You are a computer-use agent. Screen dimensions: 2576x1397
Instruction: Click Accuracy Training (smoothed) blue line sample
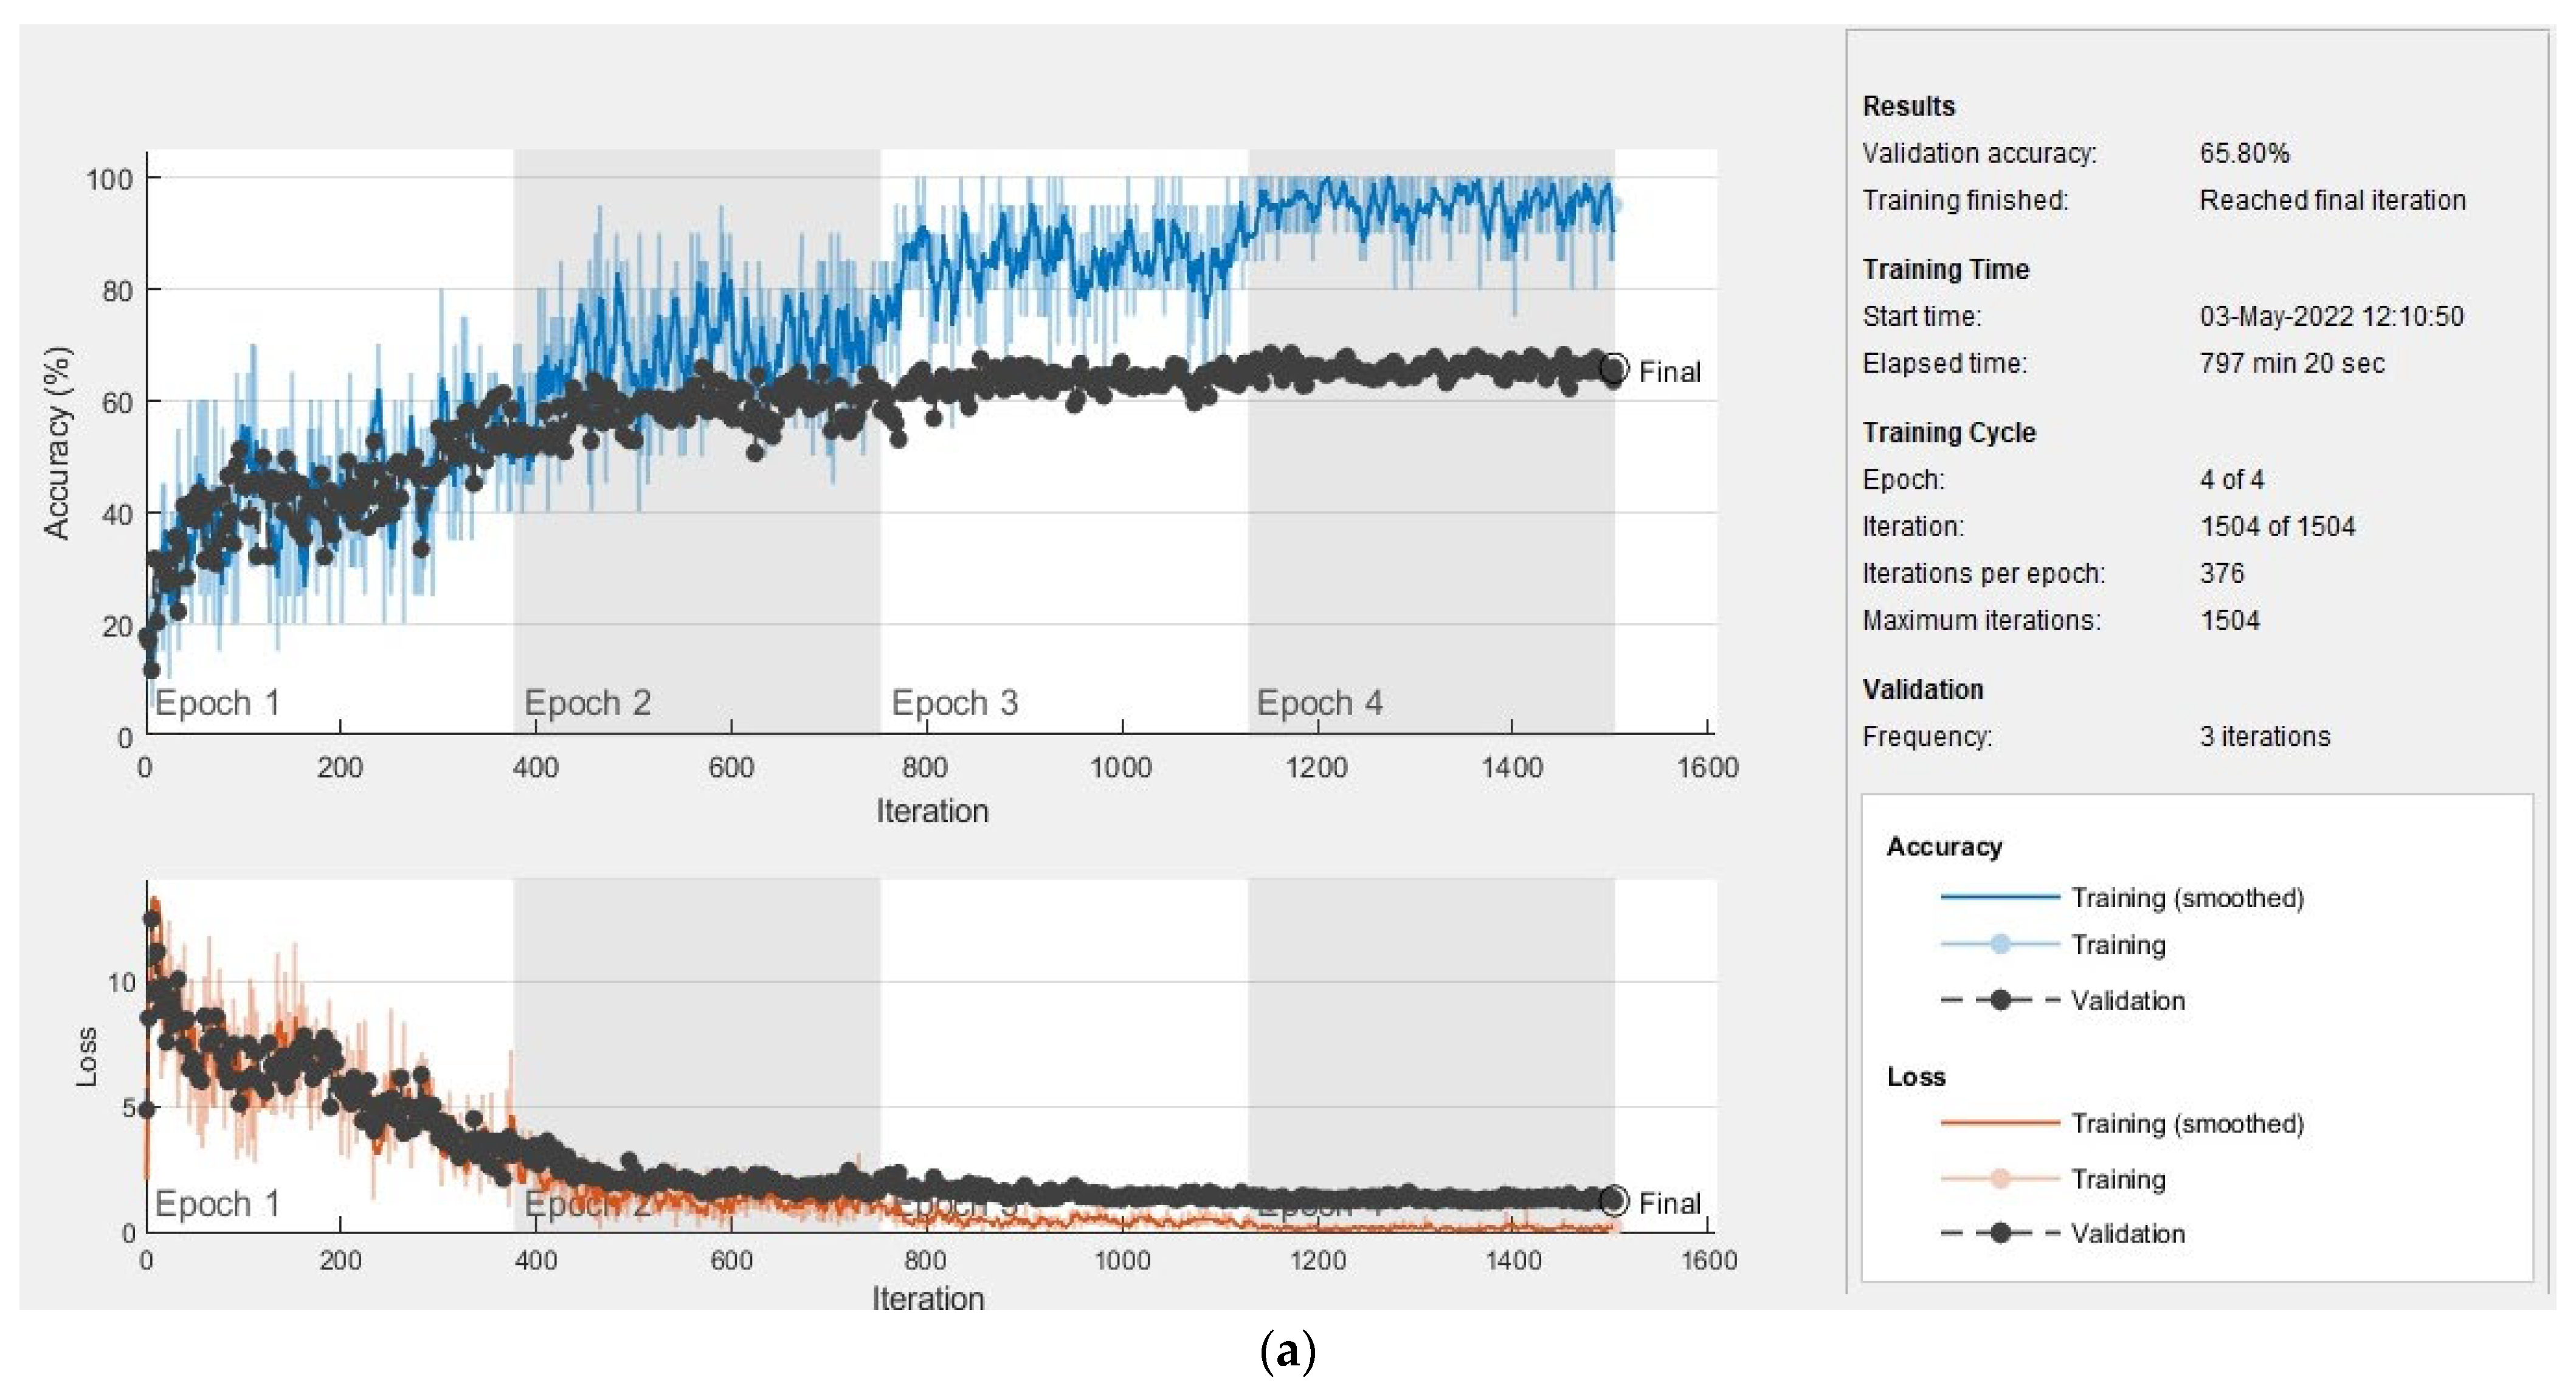tap(2000, 897)
